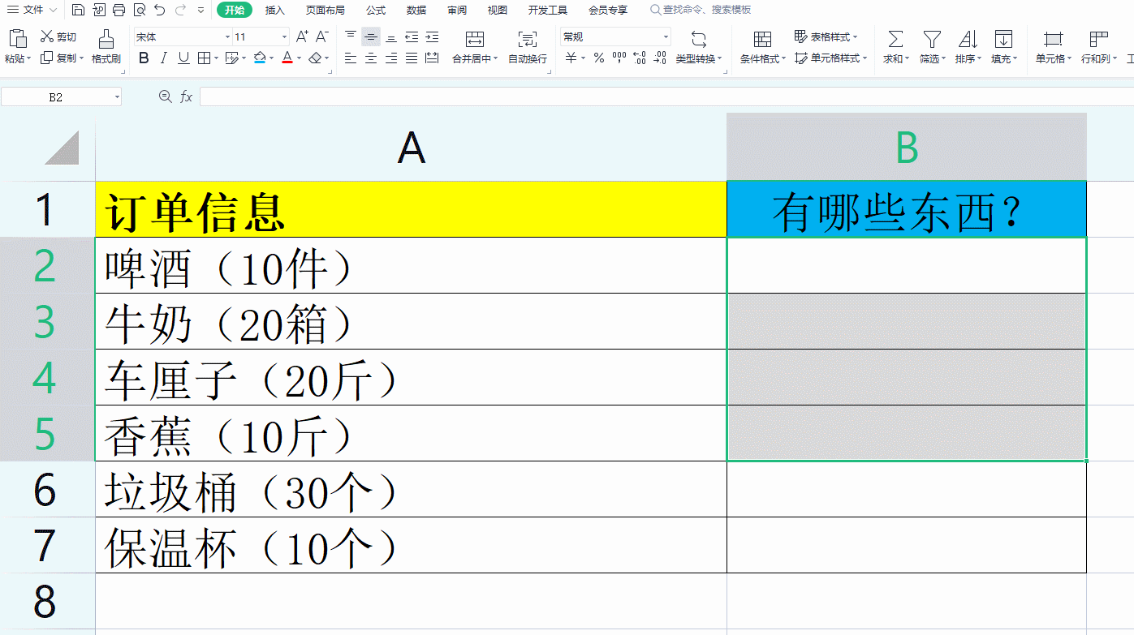
Task: Toggle Wrap Text (自动换行)
Action: (528, 47)
